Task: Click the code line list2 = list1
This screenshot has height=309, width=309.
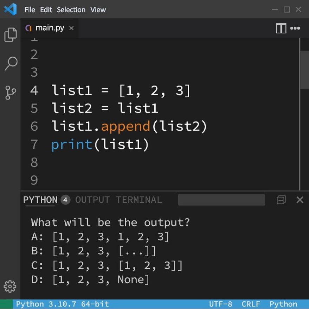Action: coord(105,108)
